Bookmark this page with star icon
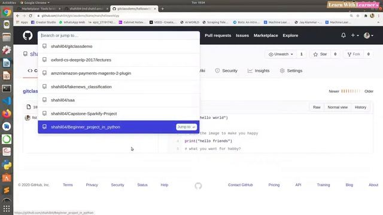 [x=358, y=16]
